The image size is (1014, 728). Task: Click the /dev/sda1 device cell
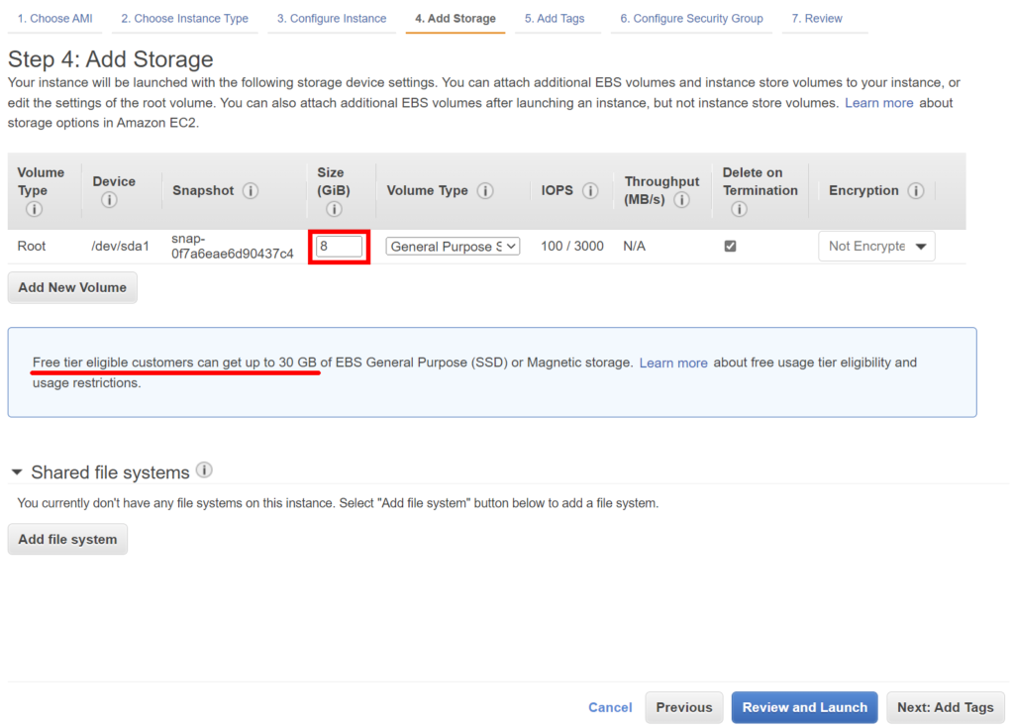point(120,247)
